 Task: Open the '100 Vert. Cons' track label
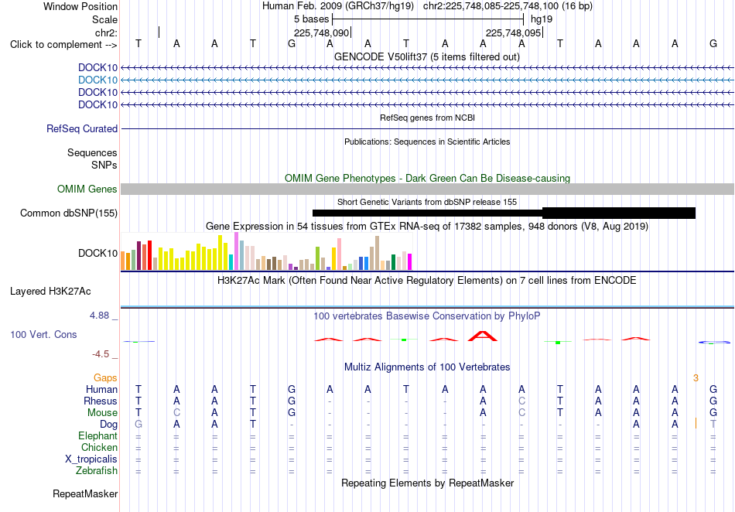[43, 334]
